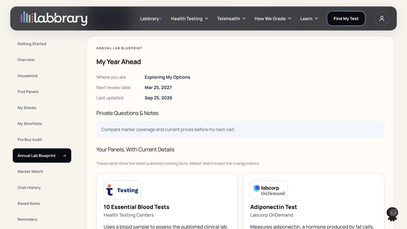Click the arrow on Annual Lab Blueprint
The image size is (407, 229).
[65, 156]
